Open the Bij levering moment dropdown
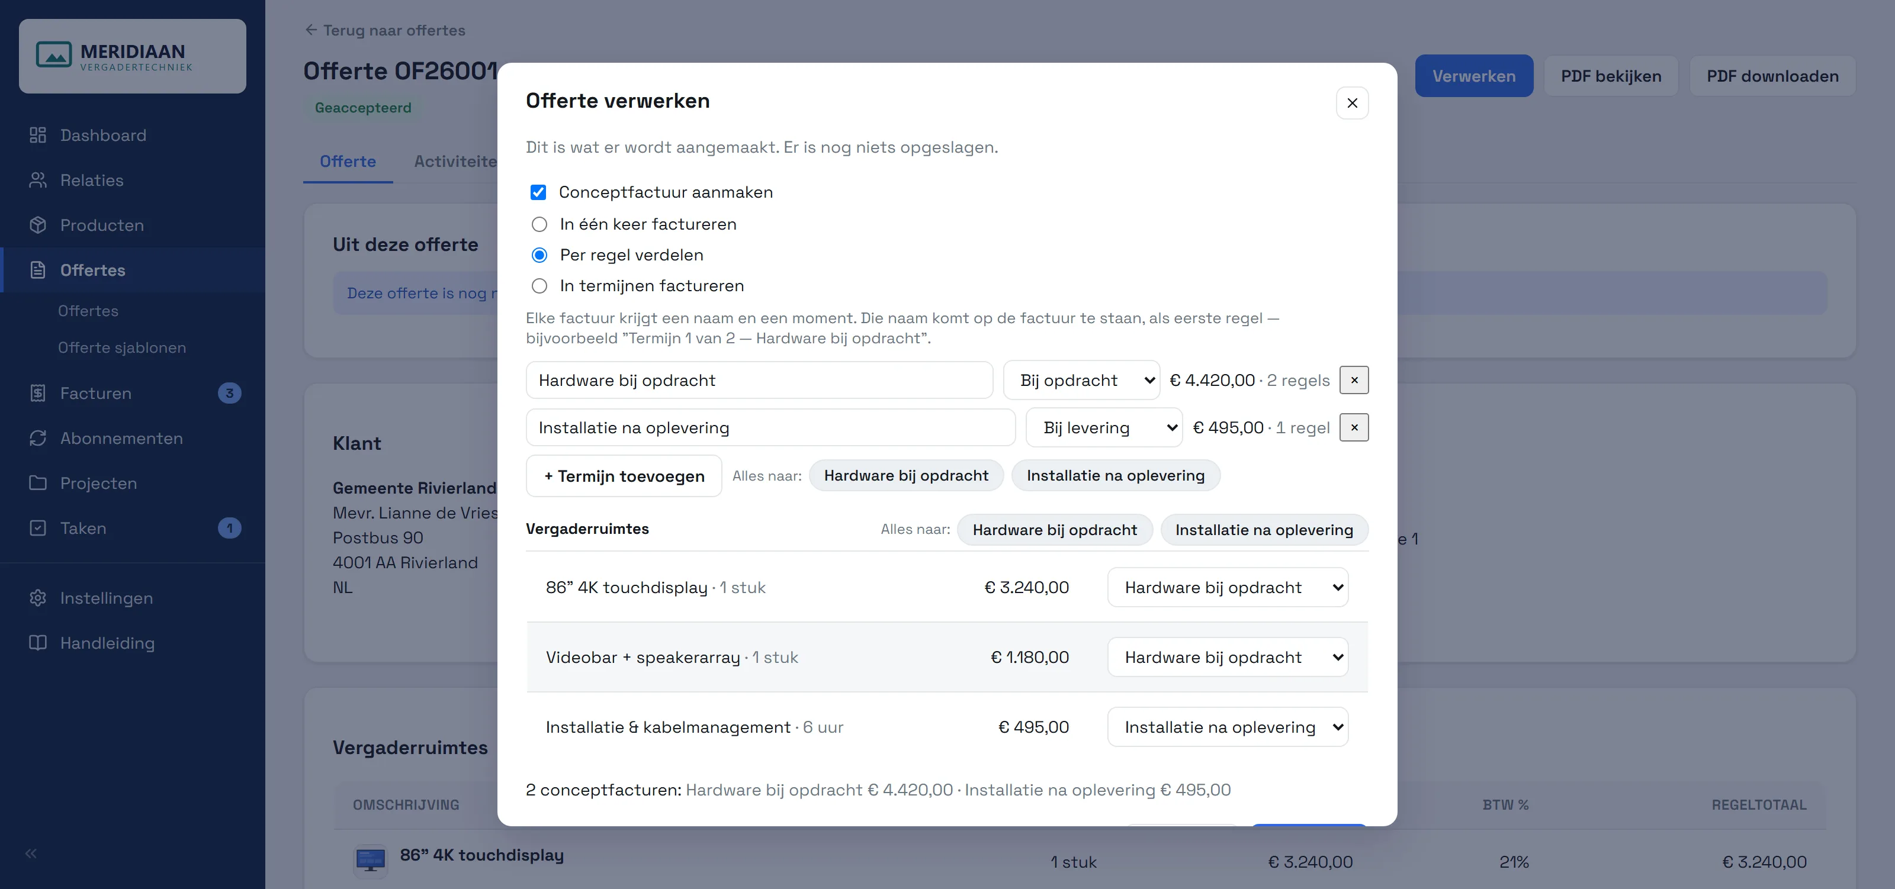Image resolution: width=1895 pixels, height=889 pixels. (1104, 427)
